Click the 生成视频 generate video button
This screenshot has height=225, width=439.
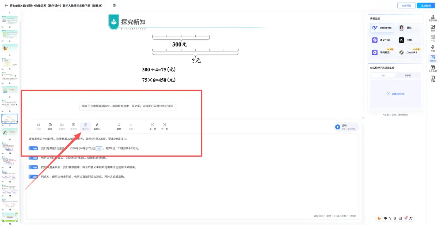coord(426,5)
